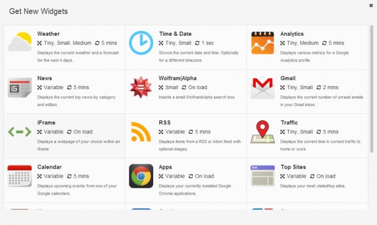Select the Wolfram|Alpha widget title
This screenshot has width=377, height=225.
click(178, 78)
